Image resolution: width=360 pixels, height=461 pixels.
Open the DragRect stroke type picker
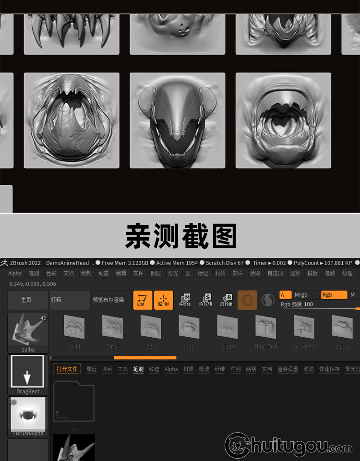[28, 374]
